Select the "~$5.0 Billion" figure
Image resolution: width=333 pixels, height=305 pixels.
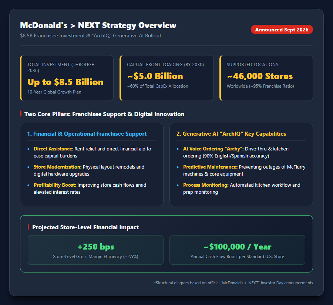pyautogui.click(x=155, y=76)
